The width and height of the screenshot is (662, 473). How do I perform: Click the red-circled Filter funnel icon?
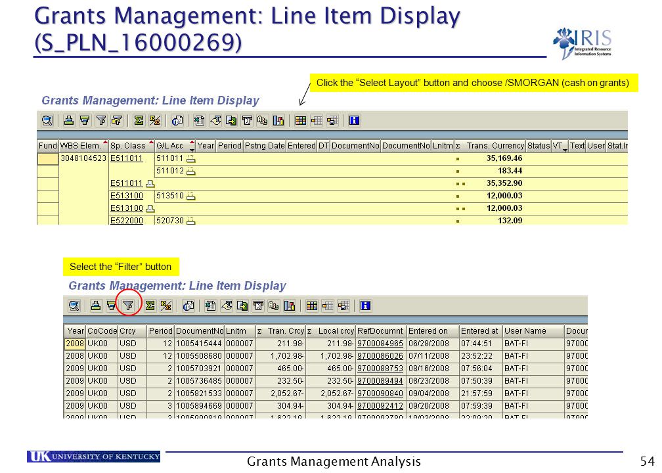pos(128,305)
